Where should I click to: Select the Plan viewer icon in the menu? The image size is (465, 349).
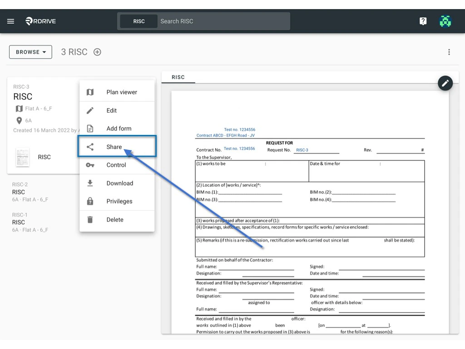[90, 92]
